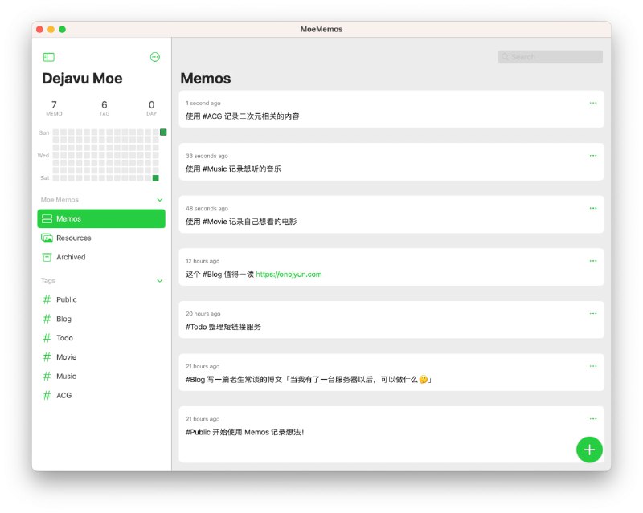Click inside the Search field
The height and width of the screenshot is (513, 643).
point(550,56)
